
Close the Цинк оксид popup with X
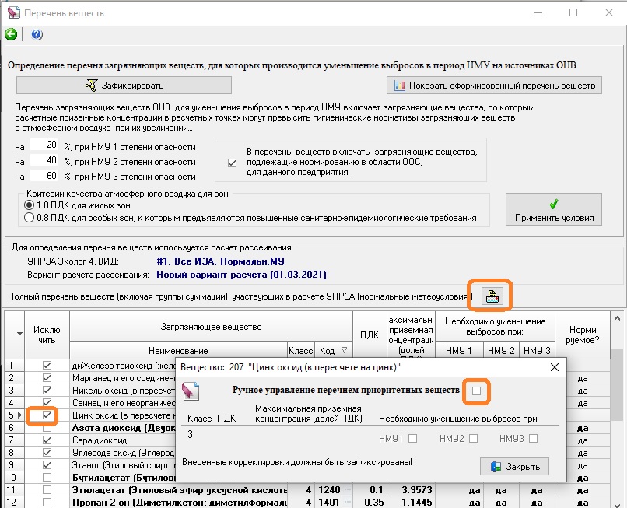(x=555, y=366)
